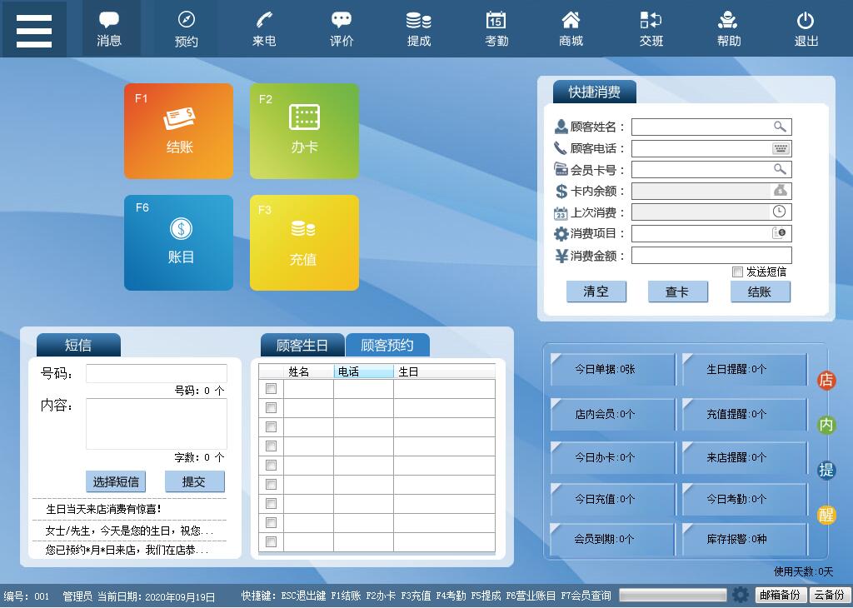Open the 评价 customer review tool
Image resolution: width=853 pixels, height=608 pixels.
341,28
